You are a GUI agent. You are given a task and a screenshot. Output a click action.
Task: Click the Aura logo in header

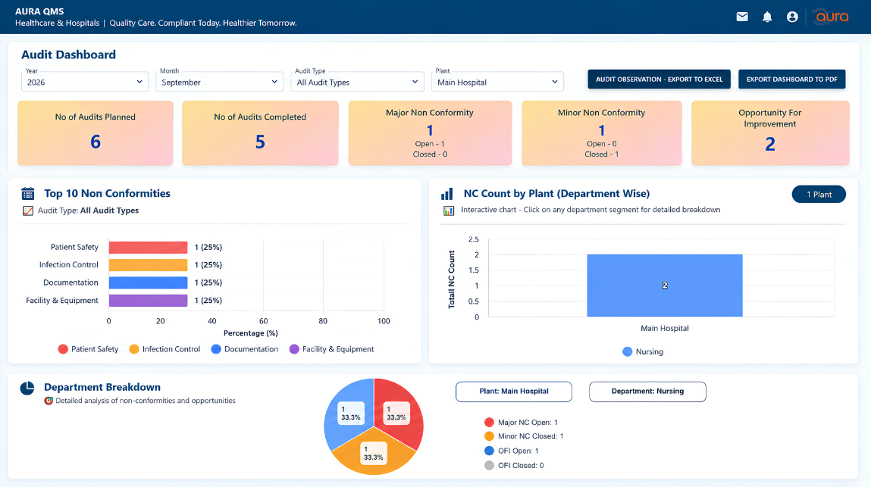pos(831,17)
